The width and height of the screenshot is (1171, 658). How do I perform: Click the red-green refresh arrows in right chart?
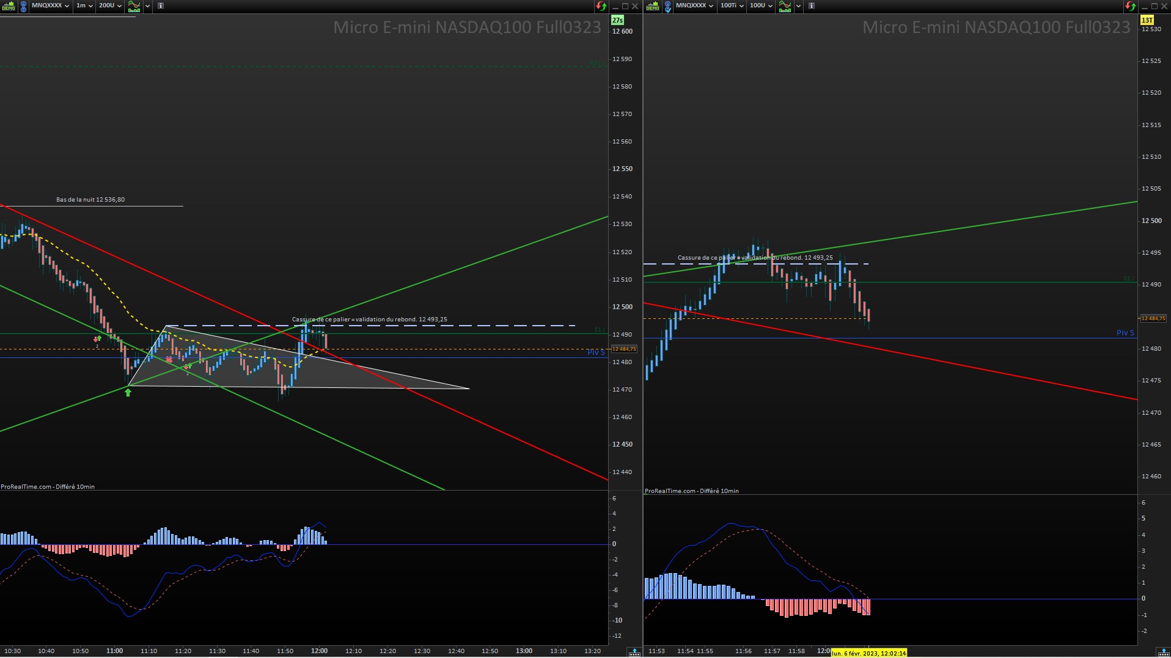tap(1130, 6)
